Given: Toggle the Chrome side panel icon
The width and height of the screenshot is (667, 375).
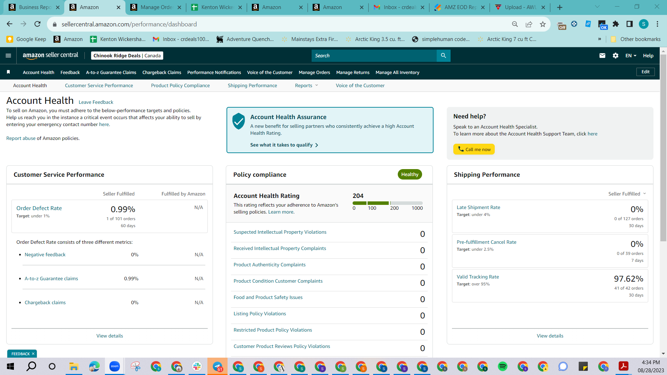Looking at the screenshot, I should pyautogui.click(x=629, y=24).
